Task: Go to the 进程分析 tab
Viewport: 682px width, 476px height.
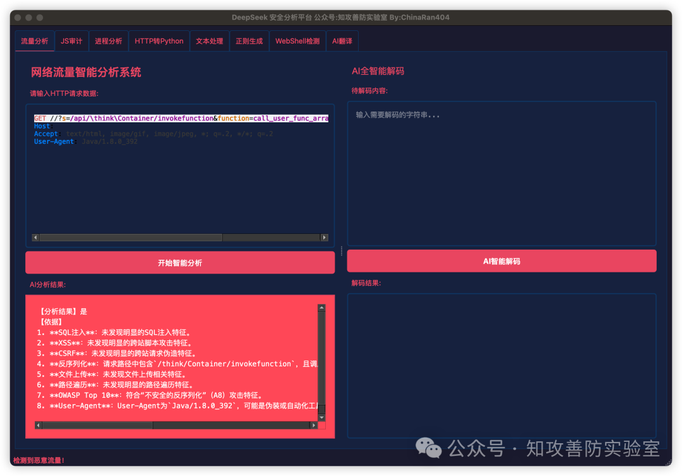Action: pos(109,41)
